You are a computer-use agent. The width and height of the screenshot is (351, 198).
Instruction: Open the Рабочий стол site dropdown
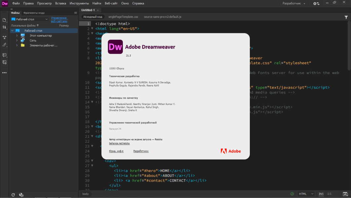coord(30,19)
